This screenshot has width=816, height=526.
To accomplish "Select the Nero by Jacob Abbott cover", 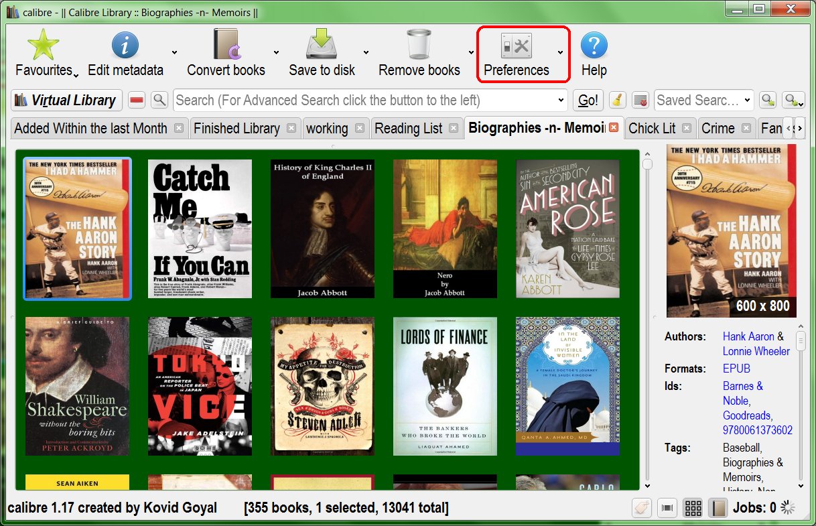I will pyautogui.click(x=445, y=228).
